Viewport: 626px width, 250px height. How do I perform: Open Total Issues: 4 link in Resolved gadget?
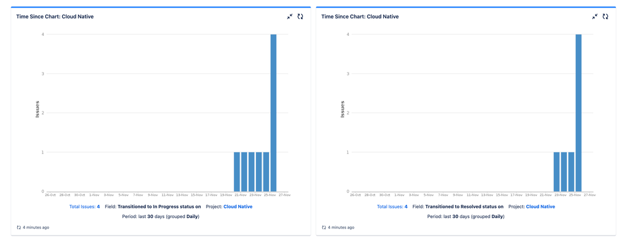point(392,207)
